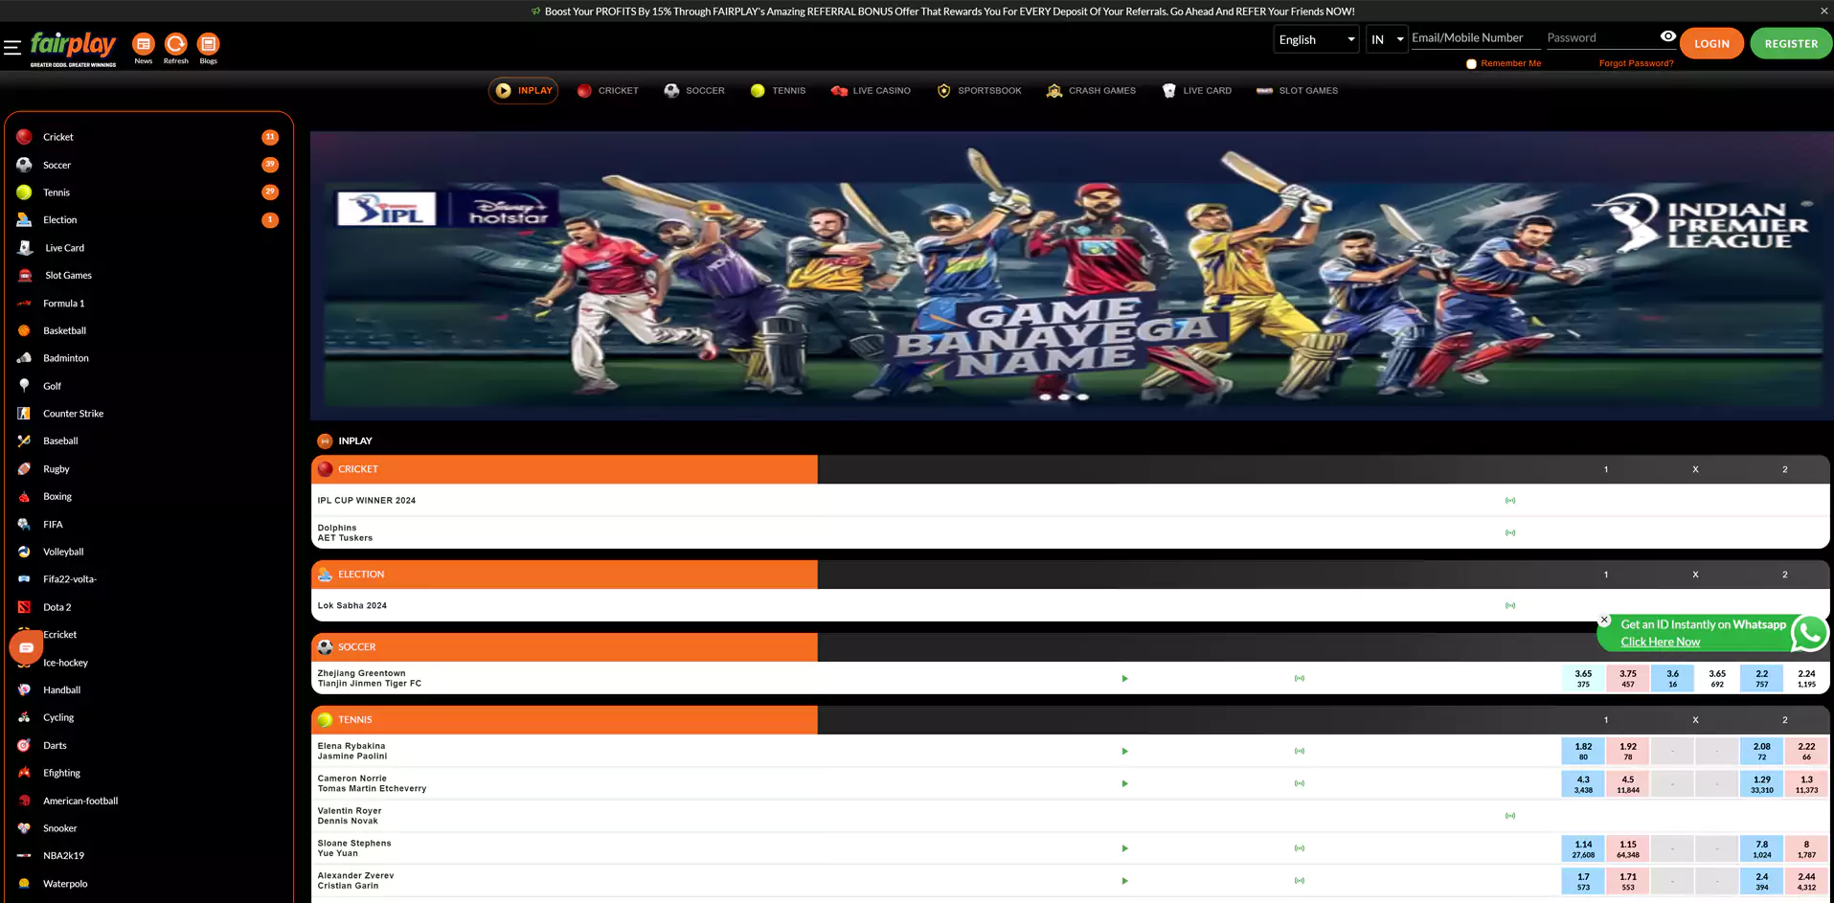Follow the Forgot Password link

(1636, 64)
